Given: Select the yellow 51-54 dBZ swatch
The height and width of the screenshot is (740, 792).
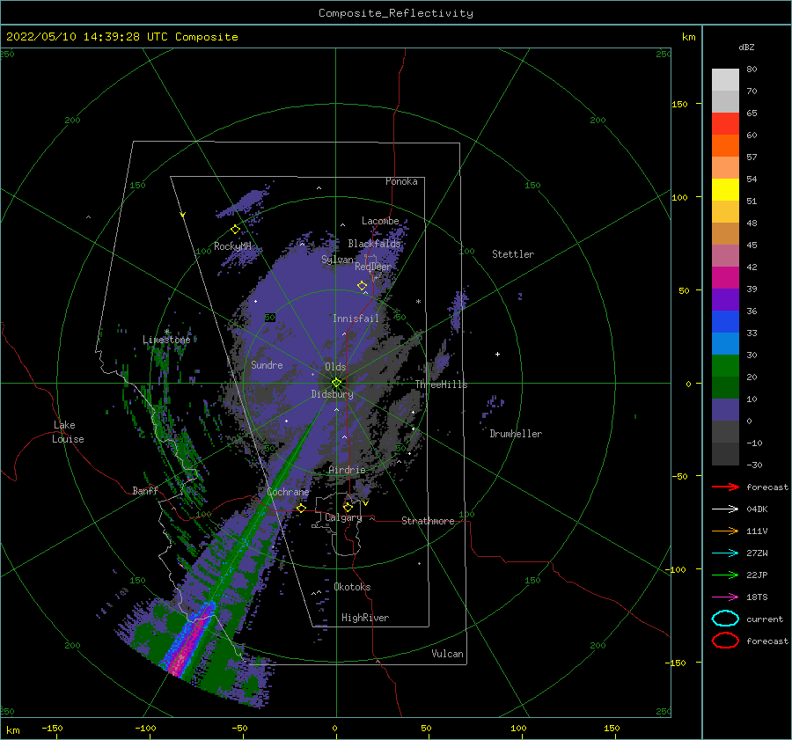Looking at the screenshot, I should point(725,190).
